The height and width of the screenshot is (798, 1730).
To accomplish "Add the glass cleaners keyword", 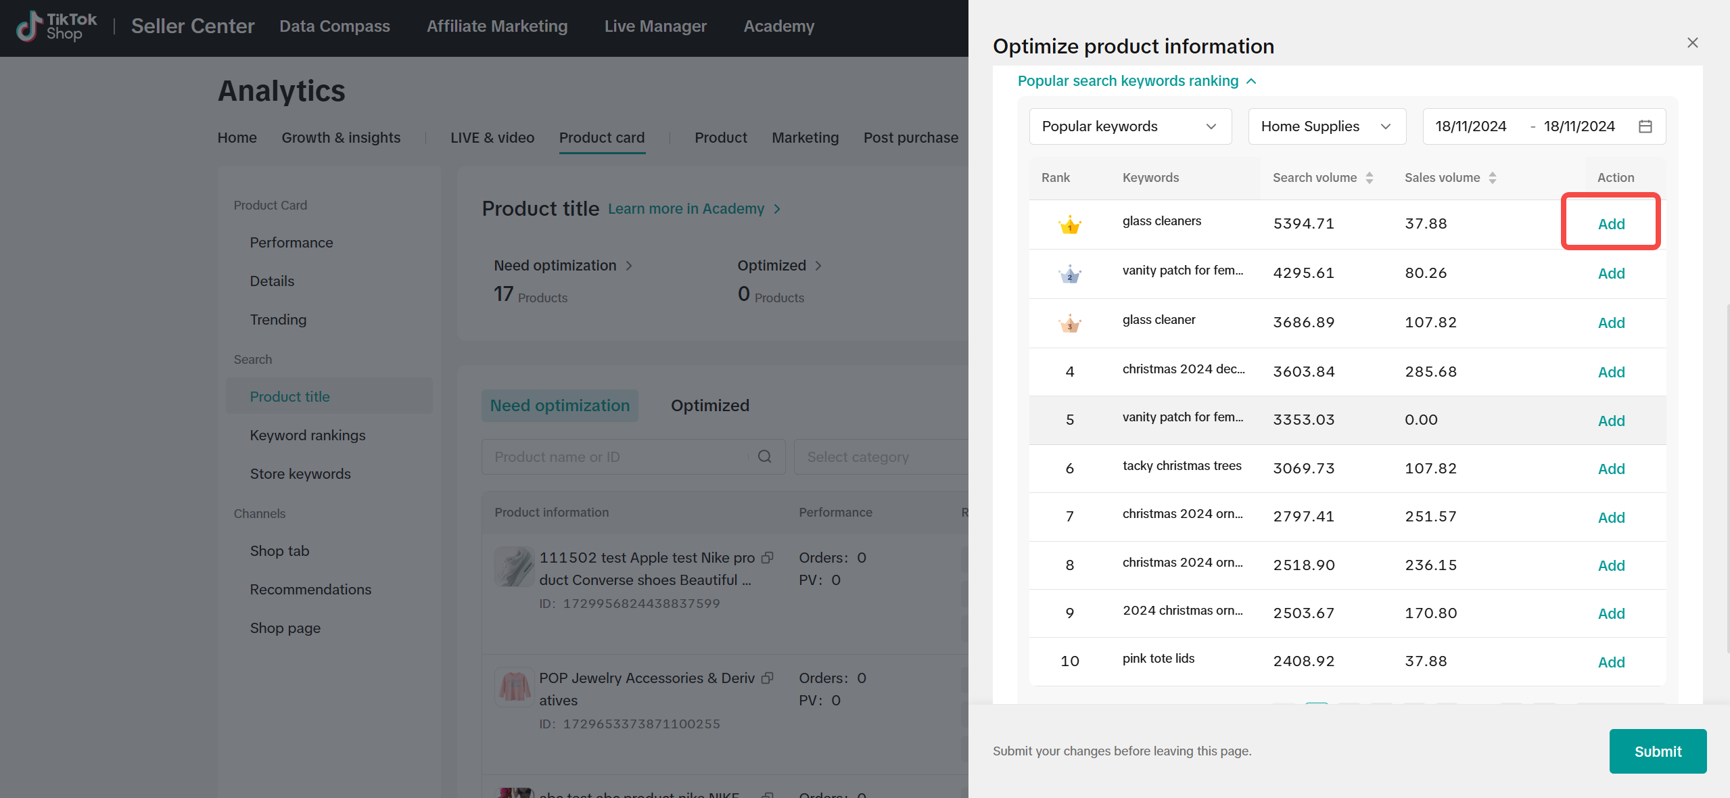I will pyautogui.click(x=1610, y=224).
